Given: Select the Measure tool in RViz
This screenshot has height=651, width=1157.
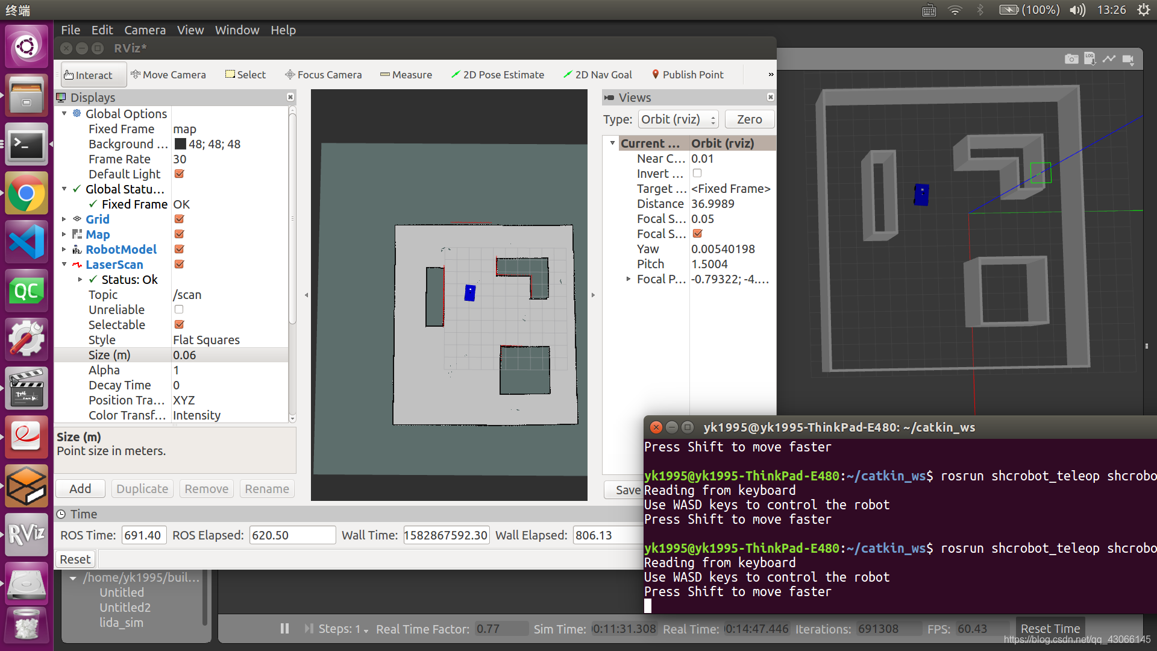Looking at the screenshot, I should pos(406,74).
